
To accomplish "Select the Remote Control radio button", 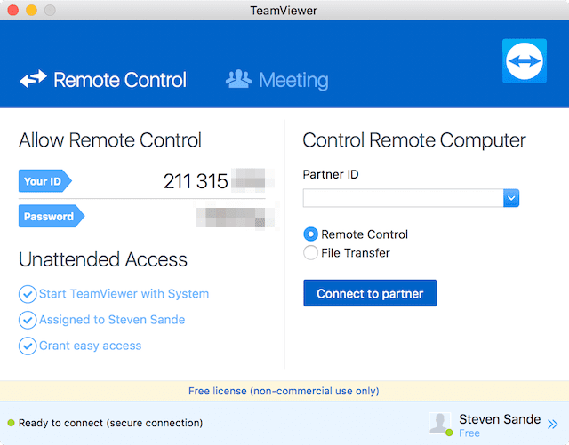I will (x=310, y=234).
